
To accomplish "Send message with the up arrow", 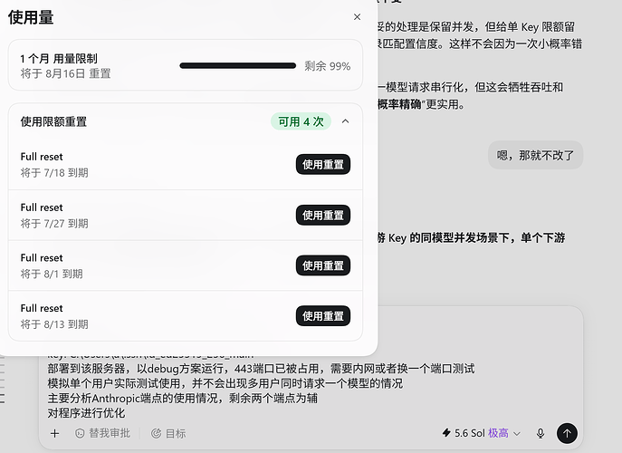I will coord(567,433).
